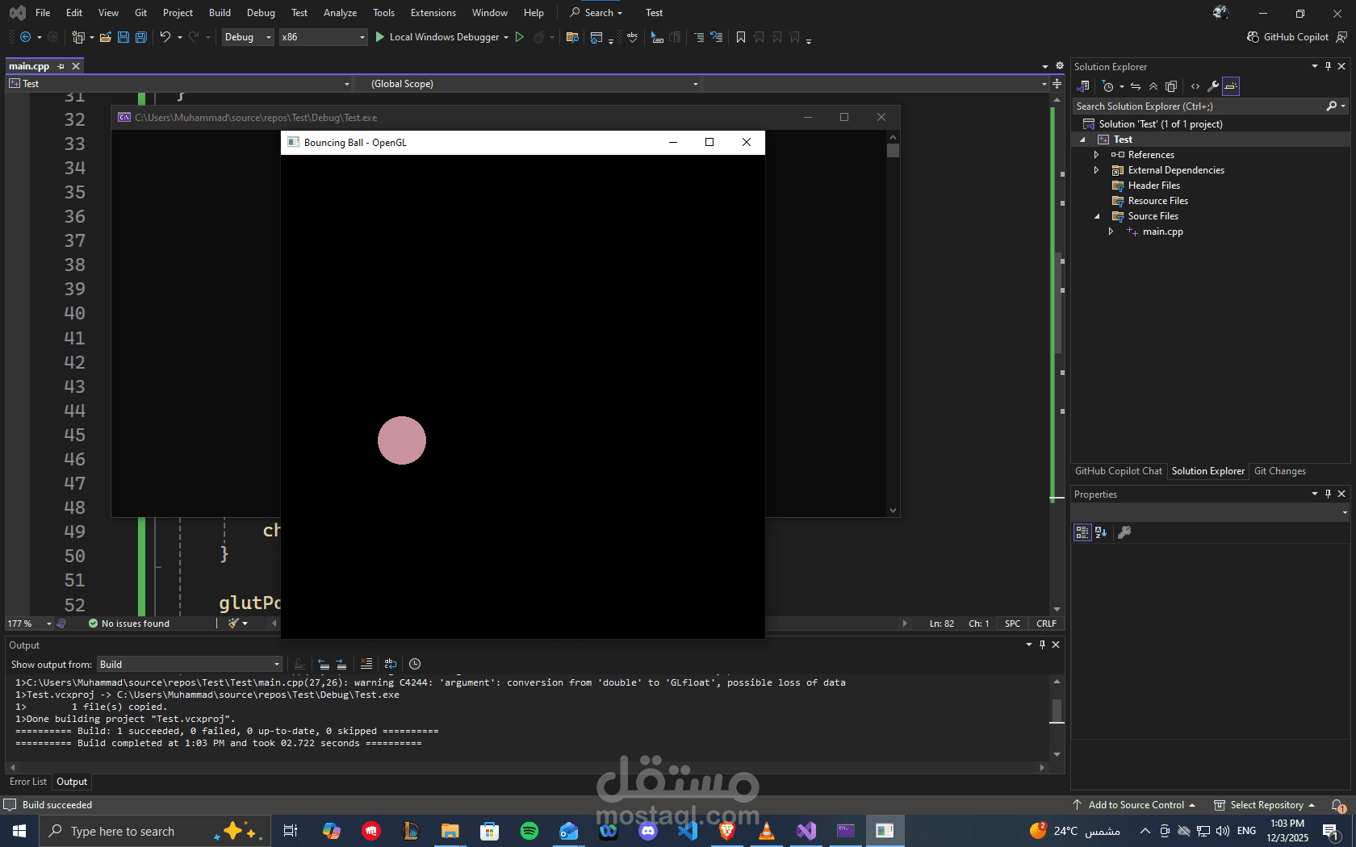Viewport: 1356px width, 847px height.
Task: Select Resource Files folder
Action: tap(1157, 201)
